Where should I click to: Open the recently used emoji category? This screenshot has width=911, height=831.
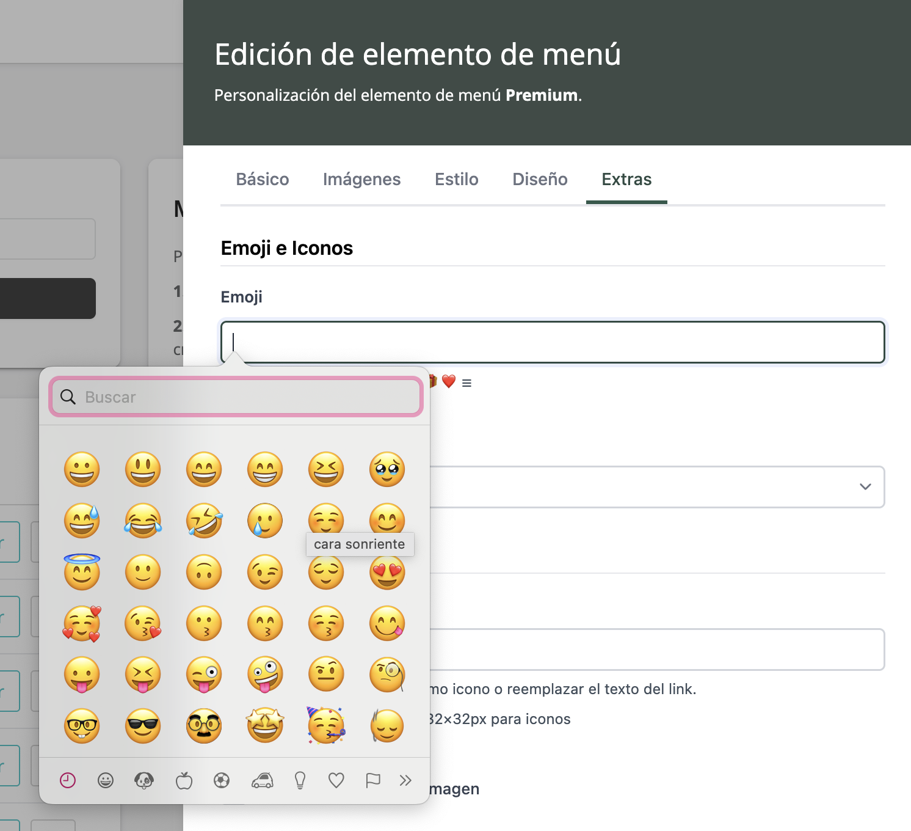[68, 780]
